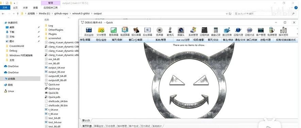Open the 应用程序工具 ribbon tab

50,8
